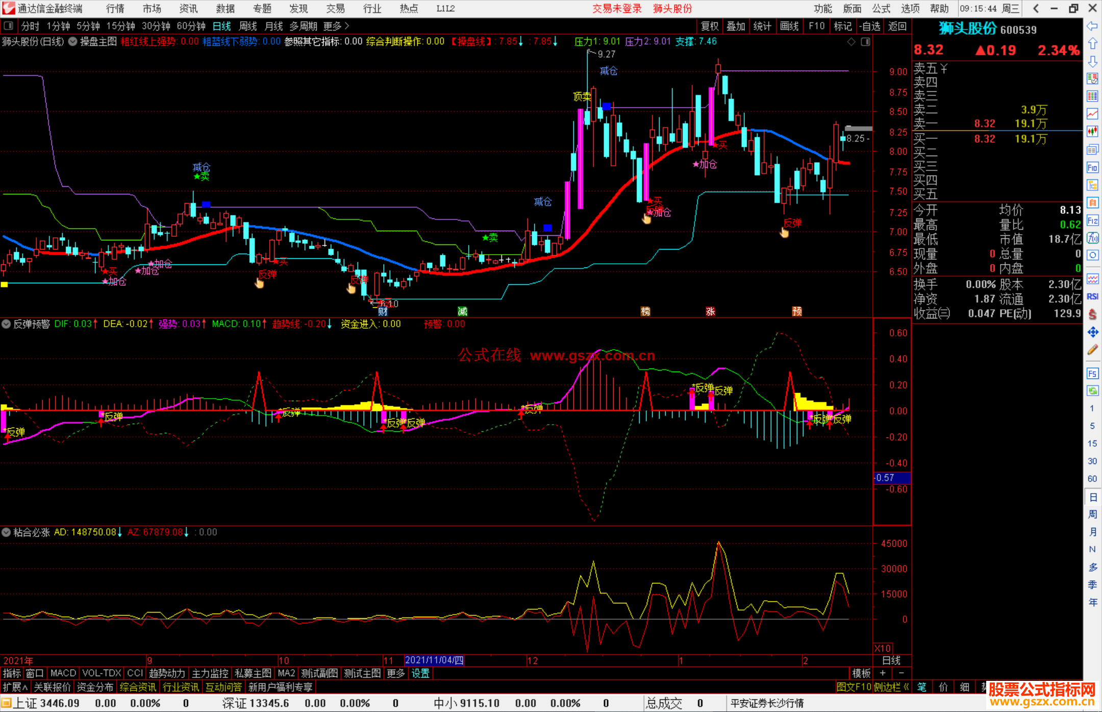Switch to 周线 period tab
Screen dimensions: 1102x712
point(248,26)
